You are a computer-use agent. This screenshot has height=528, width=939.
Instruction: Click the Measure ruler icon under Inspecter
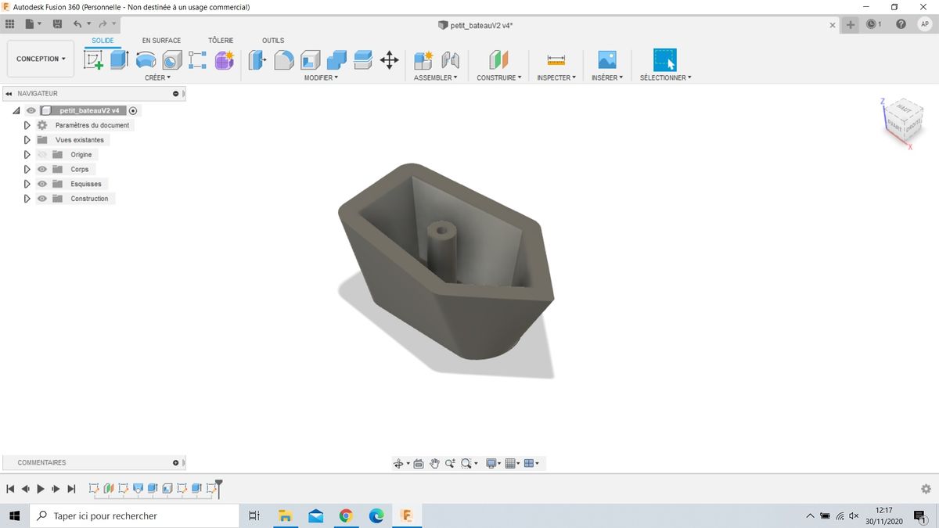[556, 60]
